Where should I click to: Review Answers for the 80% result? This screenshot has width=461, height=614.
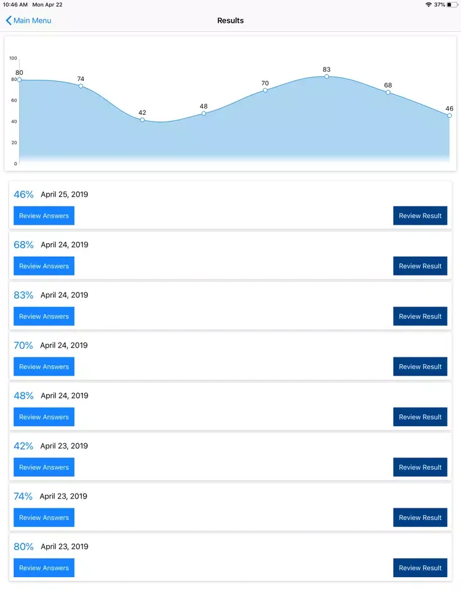[44, 568]
